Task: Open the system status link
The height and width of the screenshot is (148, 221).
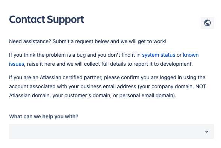Action: (x=159, y=55)
